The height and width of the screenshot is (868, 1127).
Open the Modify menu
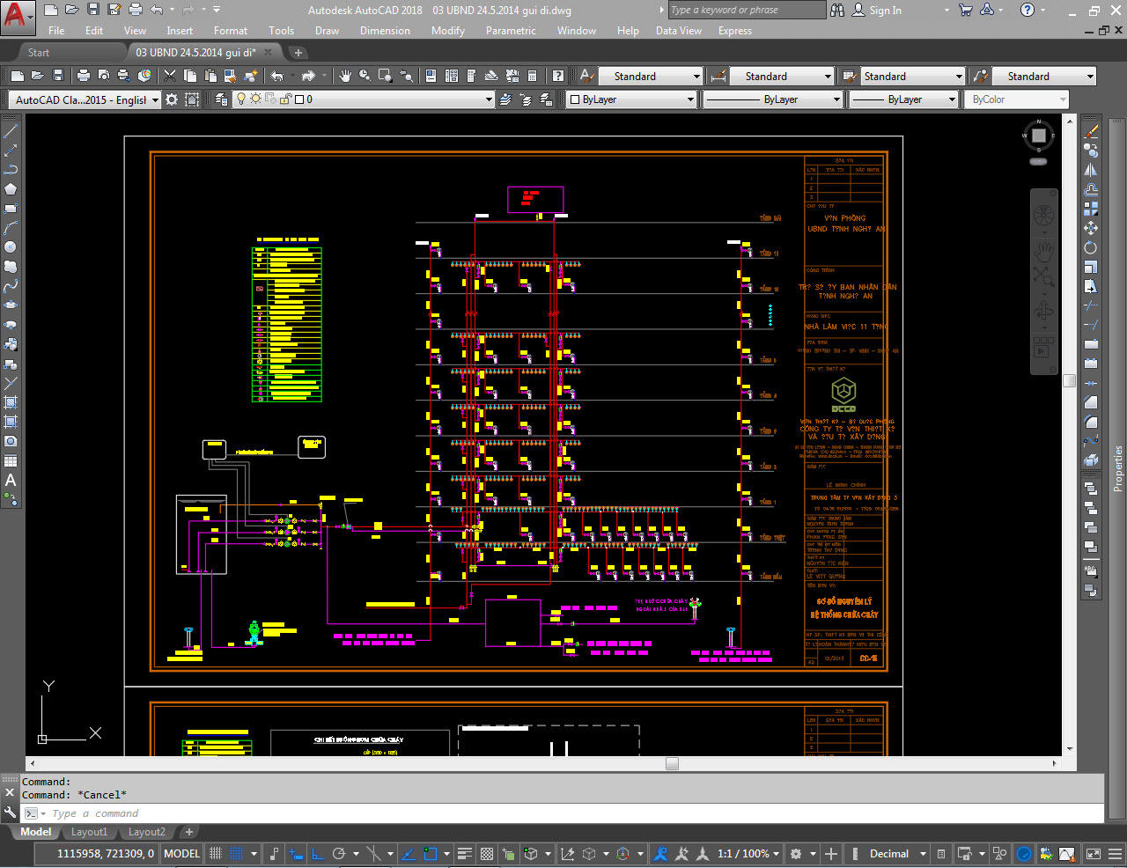point(447,30)
